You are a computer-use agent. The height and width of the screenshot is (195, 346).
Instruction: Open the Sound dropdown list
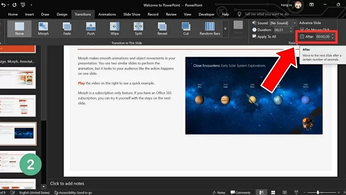tap(295, 23)
